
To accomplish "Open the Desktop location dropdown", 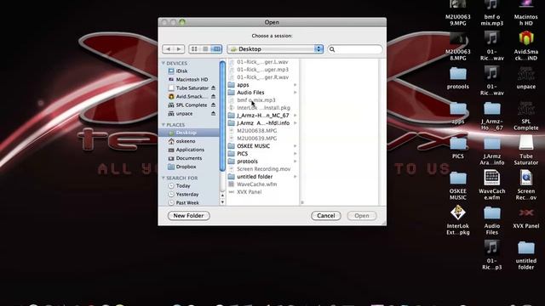I will coord(275,49).
